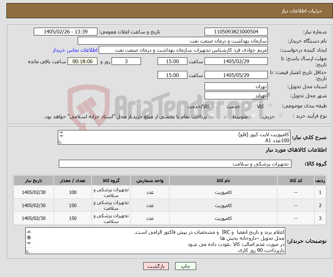Open اطلاعات تماس خریدار link

(75, 50)
